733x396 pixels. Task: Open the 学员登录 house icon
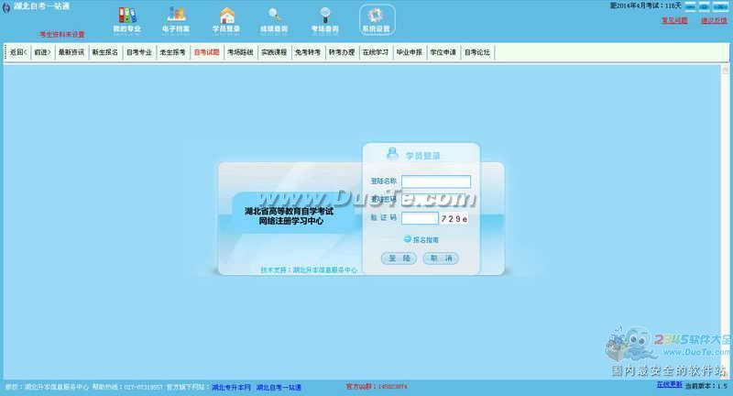[x=226, y=18]
